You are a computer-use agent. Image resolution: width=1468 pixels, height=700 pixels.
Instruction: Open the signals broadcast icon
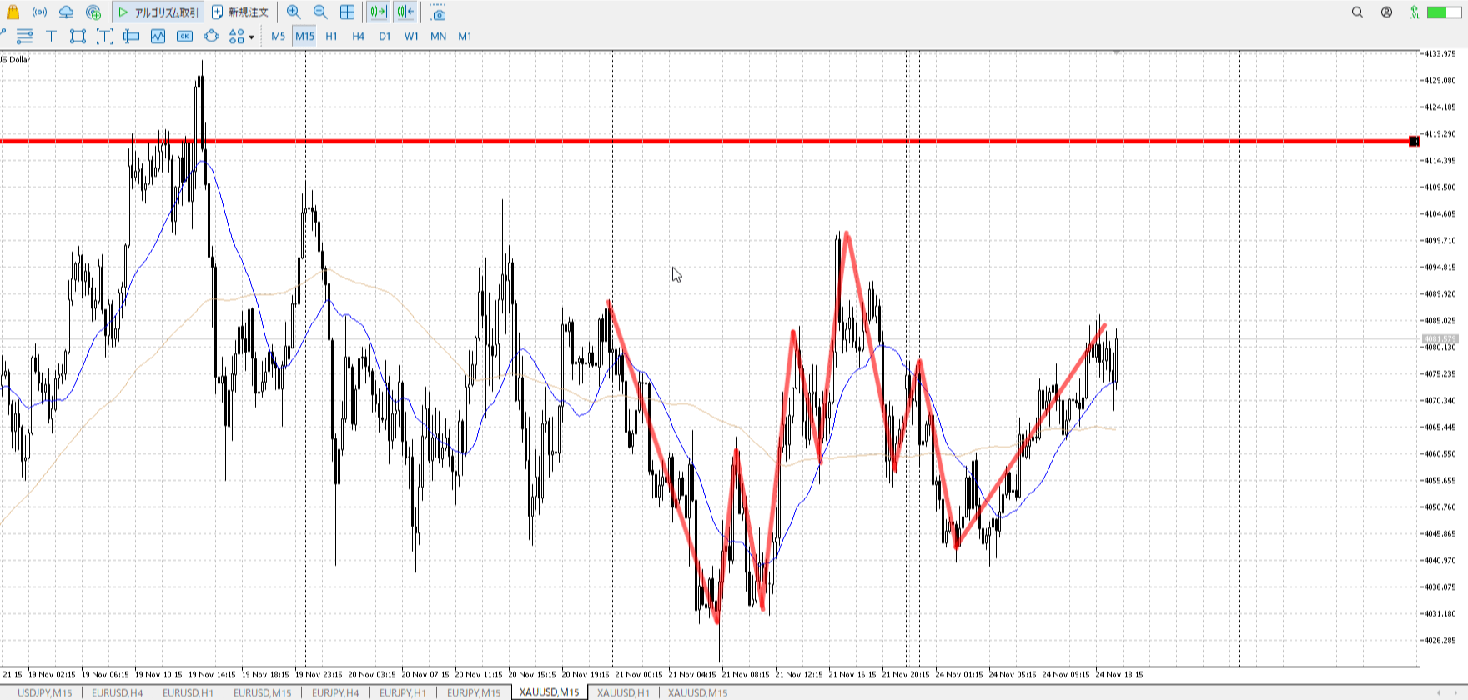point(39,12)
